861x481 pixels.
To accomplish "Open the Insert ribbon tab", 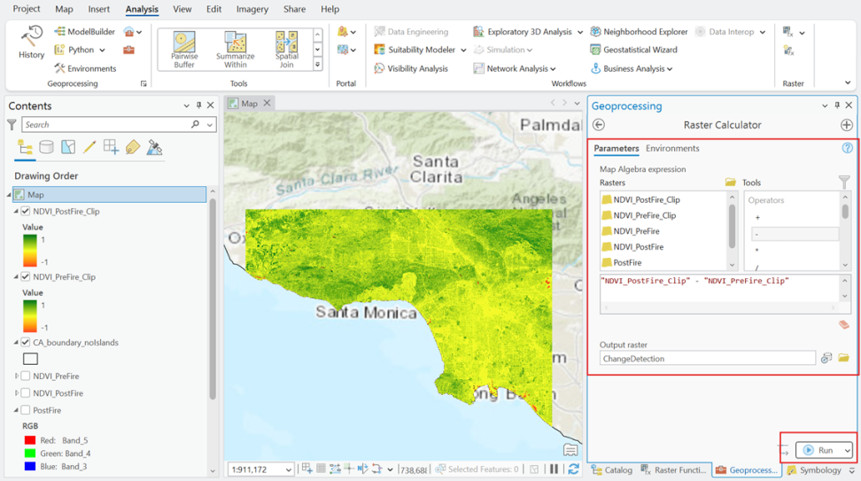I will [x=99, y=10].
